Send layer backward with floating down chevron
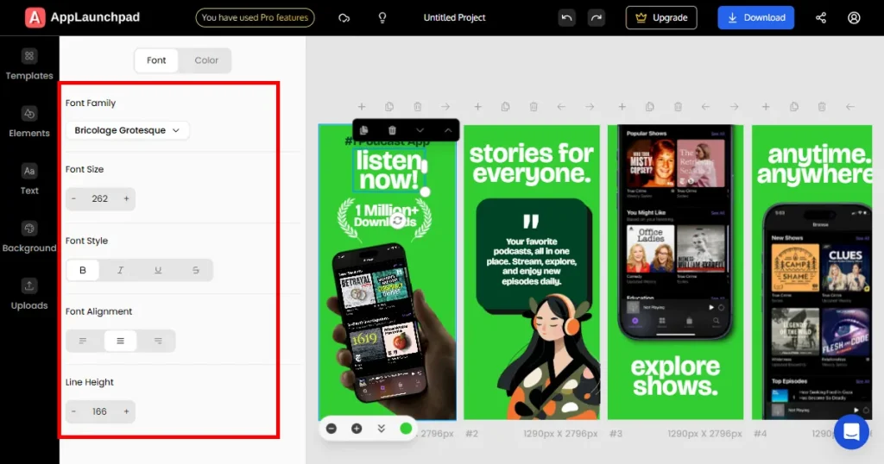This screenshot has height=464, width=884. tap(420, 130)
